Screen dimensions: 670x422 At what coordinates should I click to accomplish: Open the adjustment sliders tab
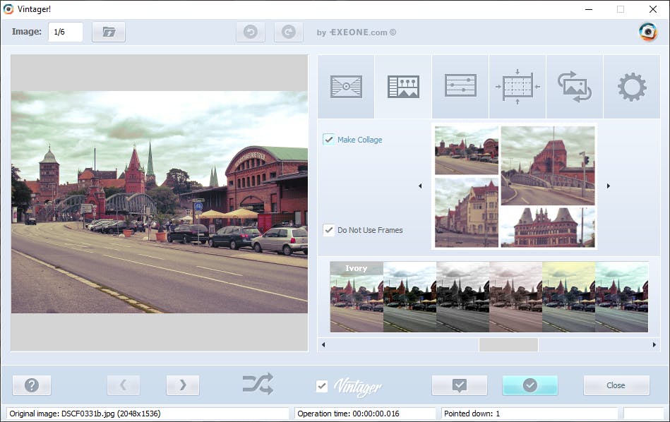point(460,87)
